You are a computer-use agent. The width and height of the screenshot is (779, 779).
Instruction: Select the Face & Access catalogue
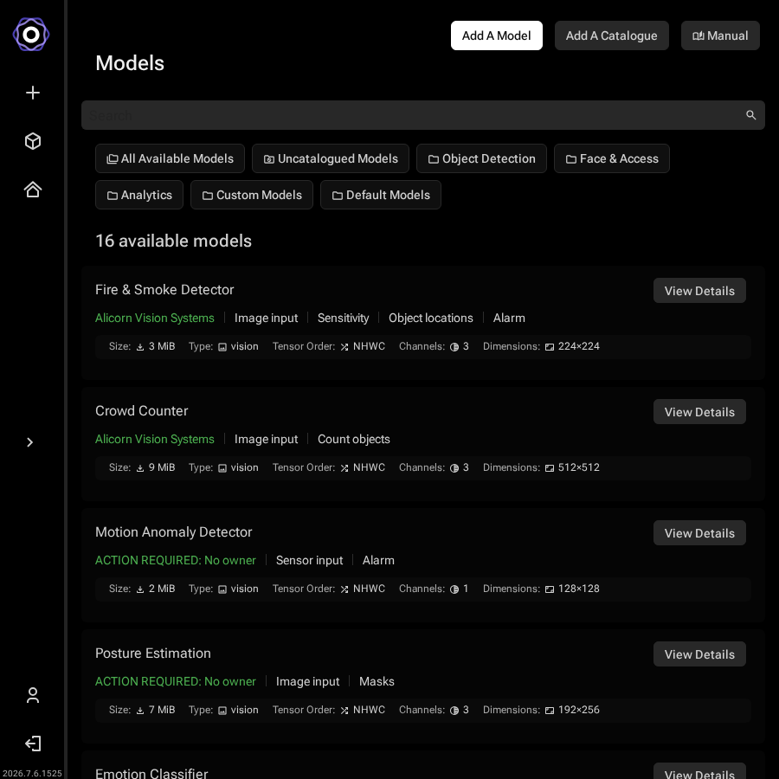point(612,158)
